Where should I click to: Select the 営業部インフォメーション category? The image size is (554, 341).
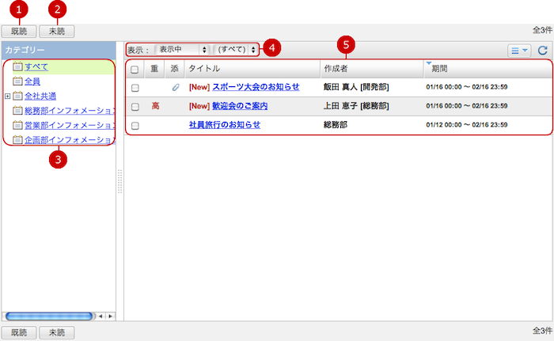click(x=70, y=126)
